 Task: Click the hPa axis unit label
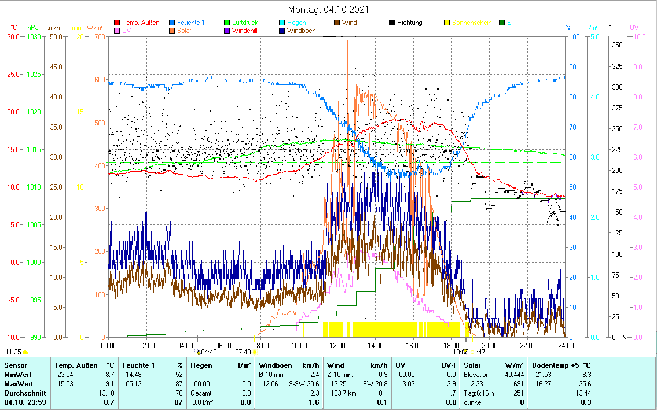33,27
